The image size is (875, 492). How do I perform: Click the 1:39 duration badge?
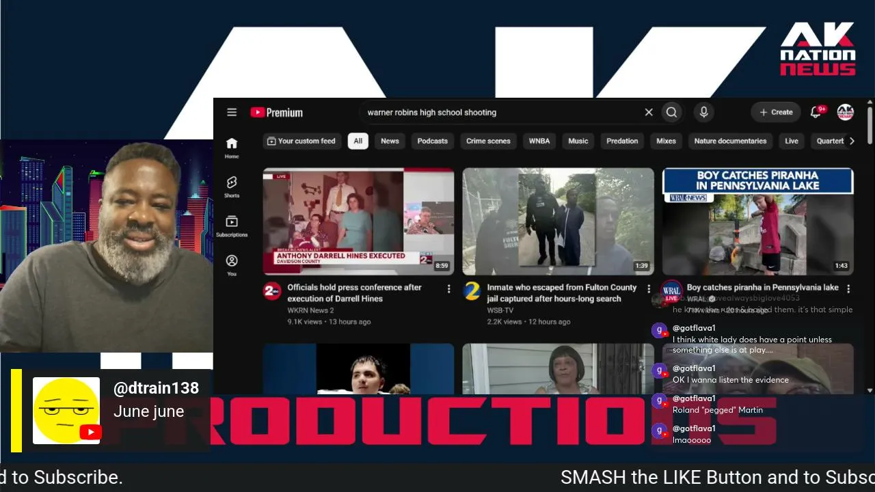click(641, 266)
